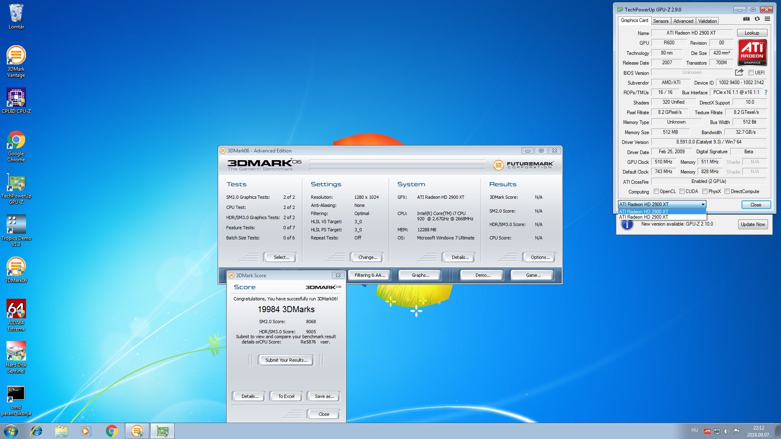Viewport: 781px width, 439px height.
Task: Click the ATI Radeon logo in GPU-Z
Action: pyautogui.click(x=752, y=52)
